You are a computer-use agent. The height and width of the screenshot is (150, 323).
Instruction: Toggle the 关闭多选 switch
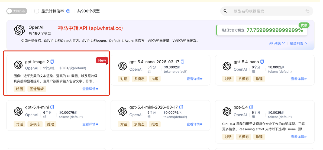click(x=17, y=11)
